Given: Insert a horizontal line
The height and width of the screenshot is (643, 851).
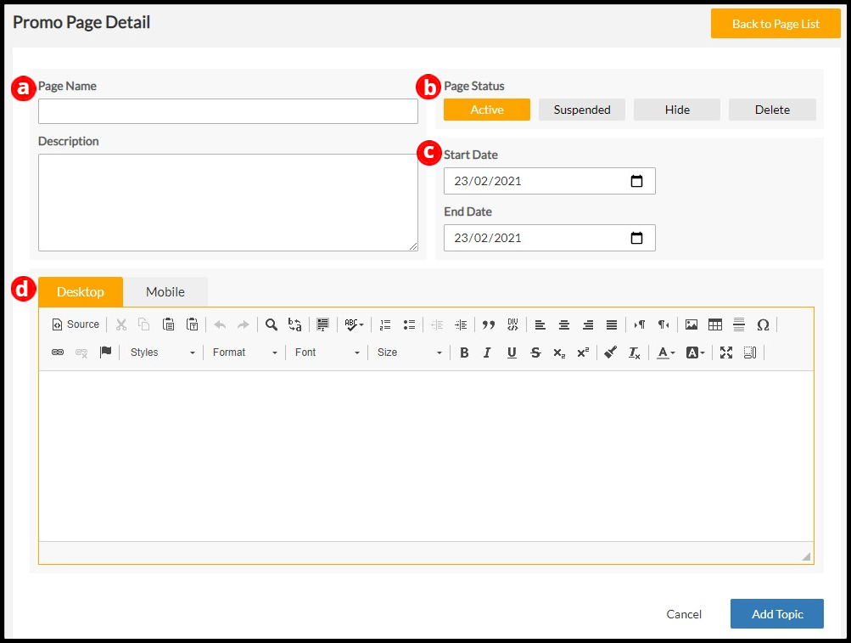Looking at the screenshot, I should click(x=739, y=324).
